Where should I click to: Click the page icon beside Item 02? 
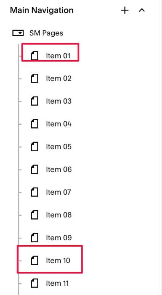pyautogui.click(x=35, y=78)
